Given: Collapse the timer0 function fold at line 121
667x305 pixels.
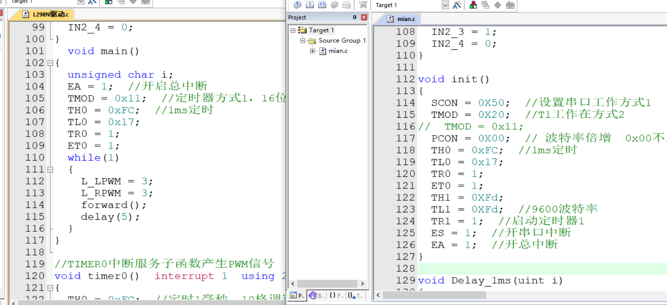Looking at the screenshot, I should coord(50,288).
